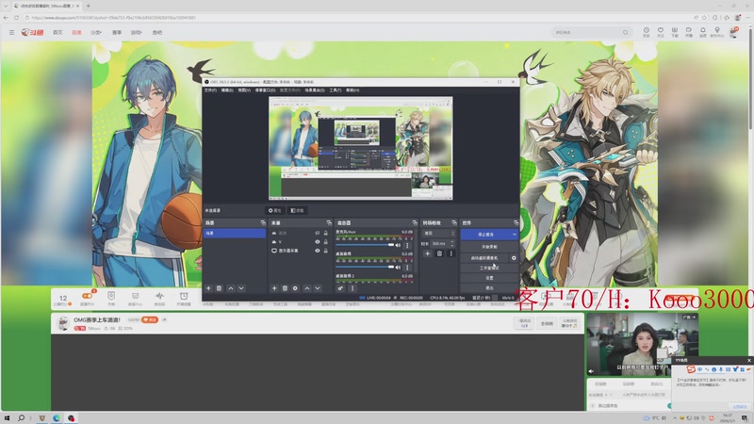Float the Scene Transitions dock panel

(454, 223)
